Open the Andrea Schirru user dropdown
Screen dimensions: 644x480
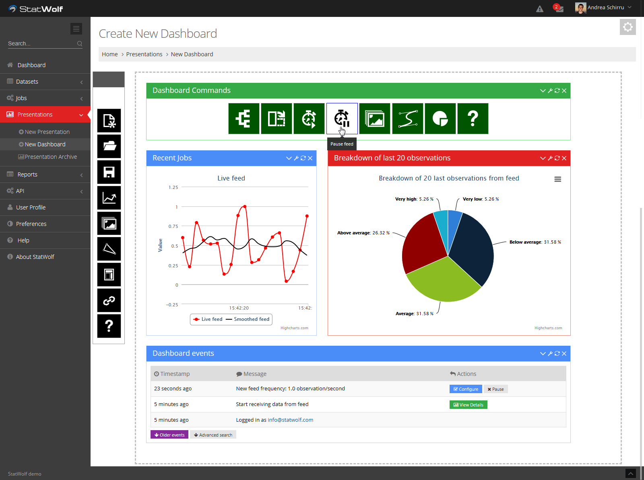pos(604,8)
